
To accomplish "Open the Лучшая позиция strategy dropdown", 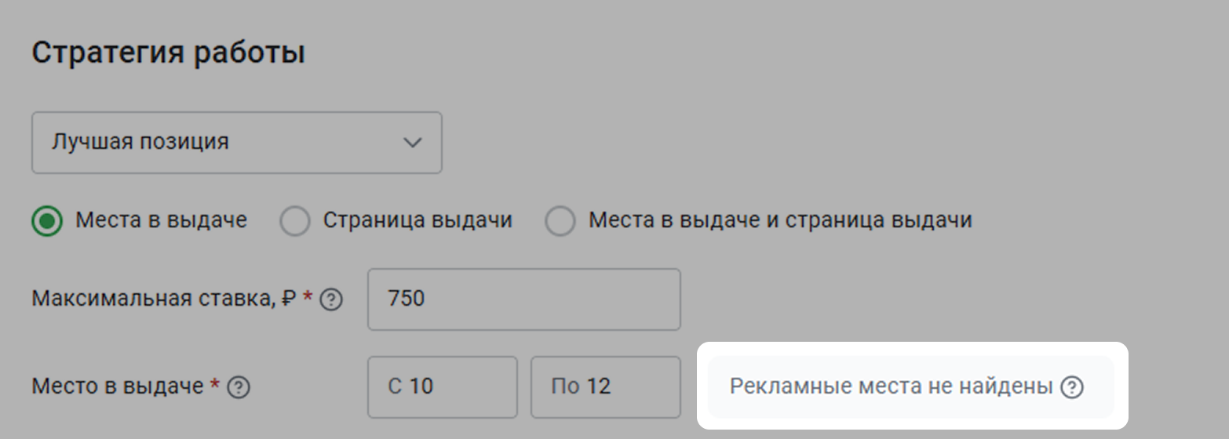I will coord(237,143).
